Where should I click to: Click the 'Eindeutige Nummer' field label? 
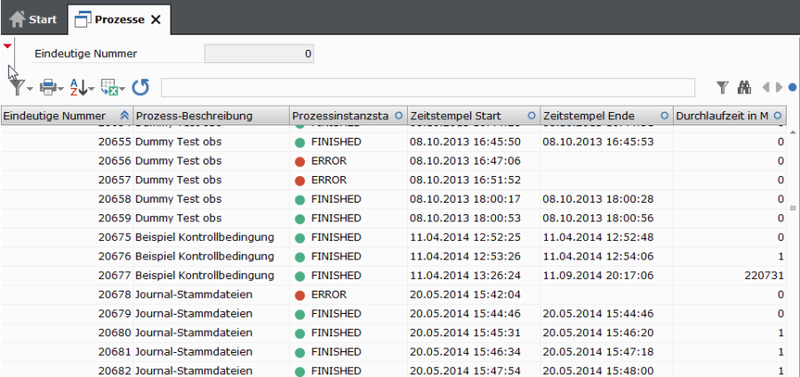(85, 53)
